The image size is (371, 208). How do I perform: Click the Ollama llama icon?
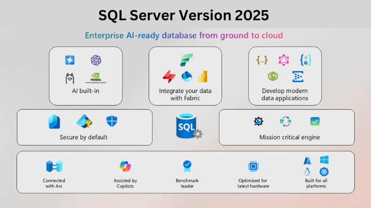[x=70, y=78]
